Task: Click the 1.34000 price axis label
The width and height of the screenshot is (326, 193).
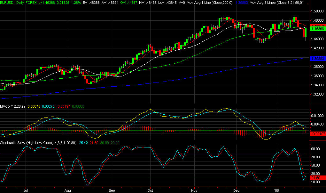Action: 317,85
